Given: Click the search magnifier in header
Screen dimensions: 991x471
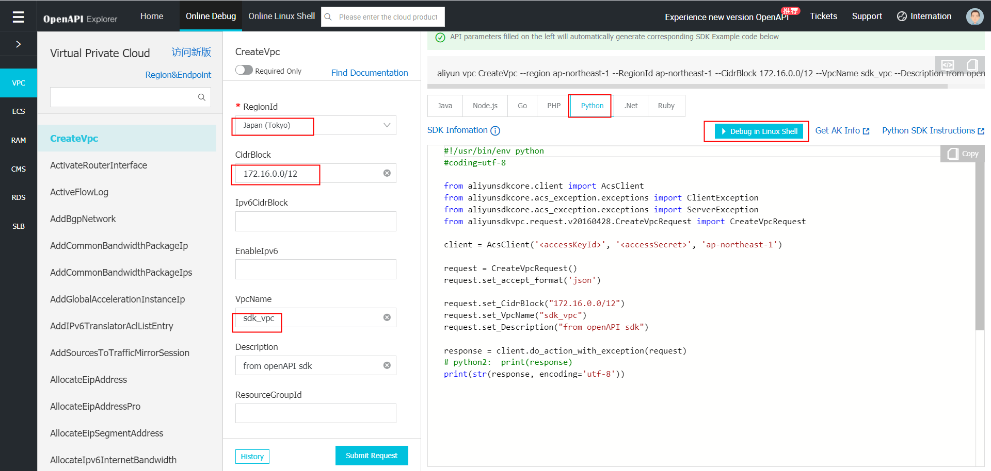Looking at the screenshot, I should [x=328, y=17].
